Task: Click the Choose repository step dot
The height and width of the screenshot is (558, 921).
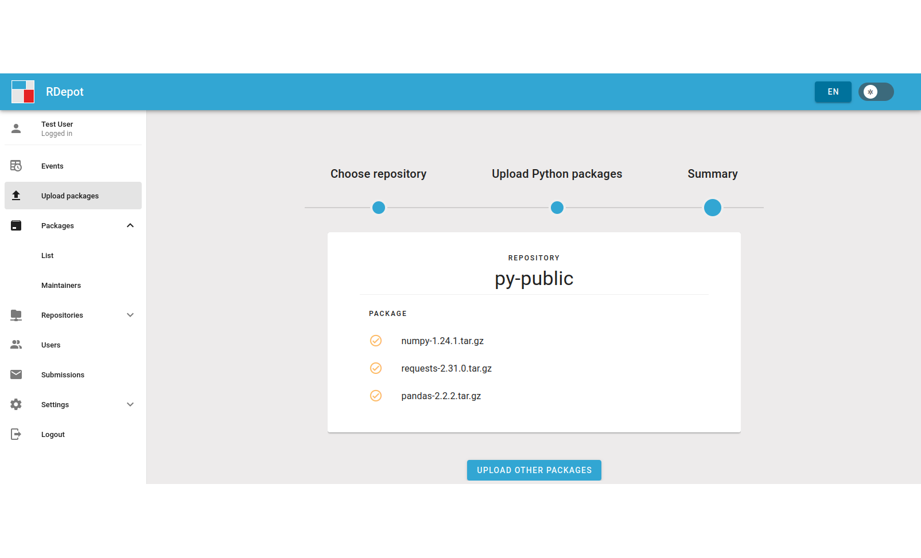Action: (x=379, y=208)
